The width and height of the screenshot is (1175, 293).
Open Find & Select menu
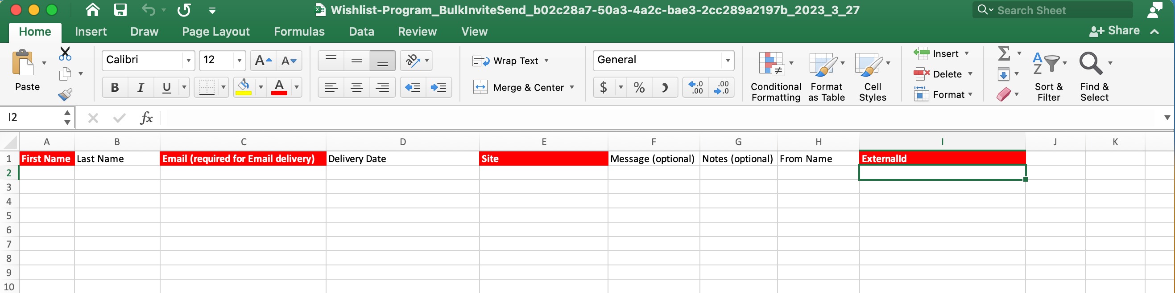(x=1094, y=77)
